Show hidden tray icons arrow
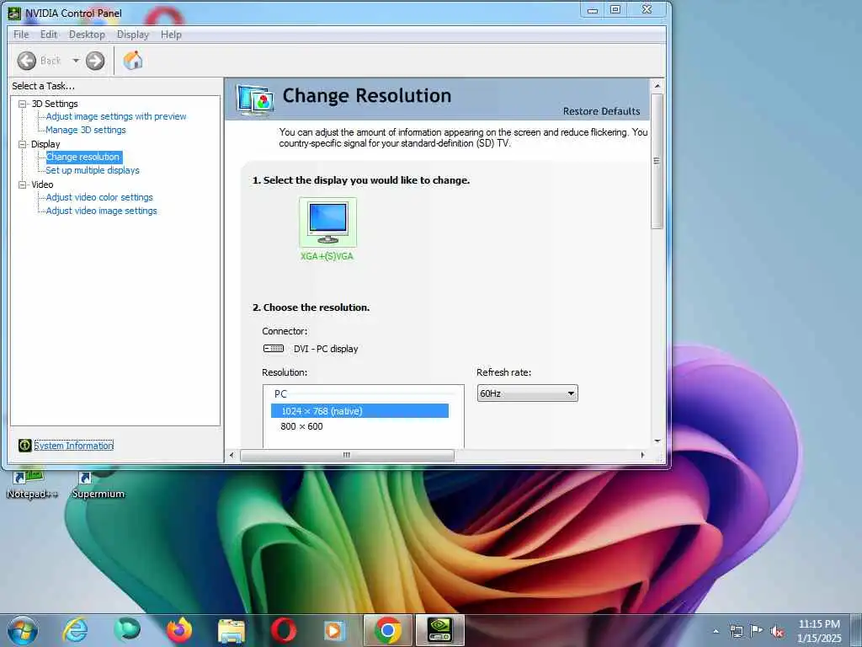This screenshot has width=862, height=647. (716, 631)
